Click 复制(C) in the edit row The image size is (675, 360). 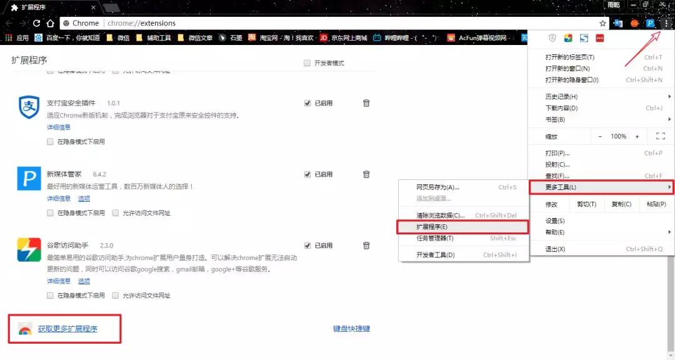(x=621, y=204)
